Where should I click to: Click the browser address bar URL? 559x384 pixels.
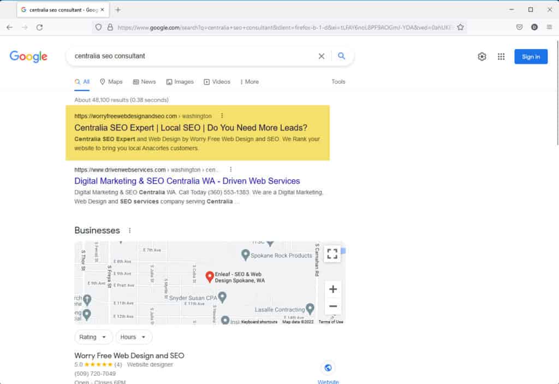pos(284,27)
